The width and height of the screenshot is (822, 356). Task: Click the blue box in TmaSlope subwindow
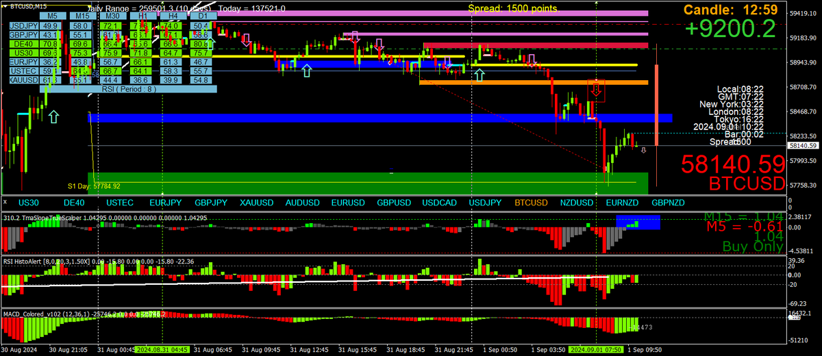pos(638,222)
